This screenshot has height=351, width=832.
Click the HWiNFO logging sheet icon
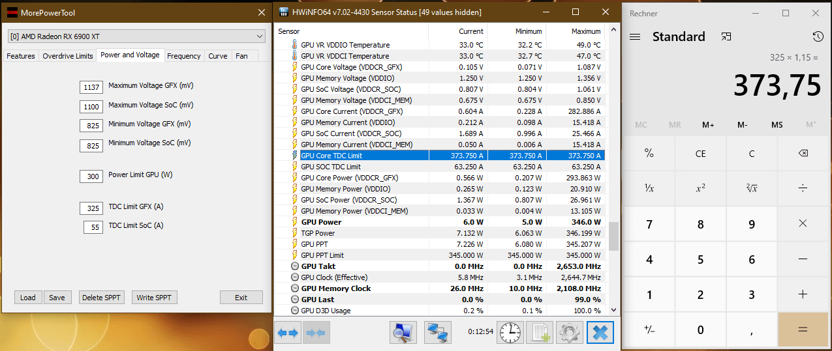click(540, 333)
